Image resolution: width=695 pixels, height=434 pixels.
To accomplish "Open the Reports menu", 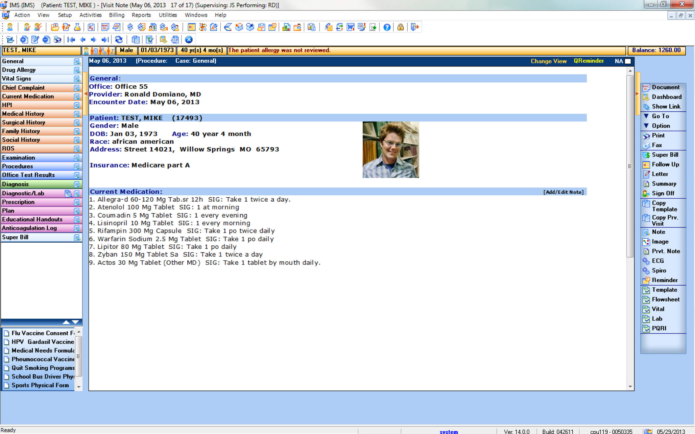I will [141, 15].
